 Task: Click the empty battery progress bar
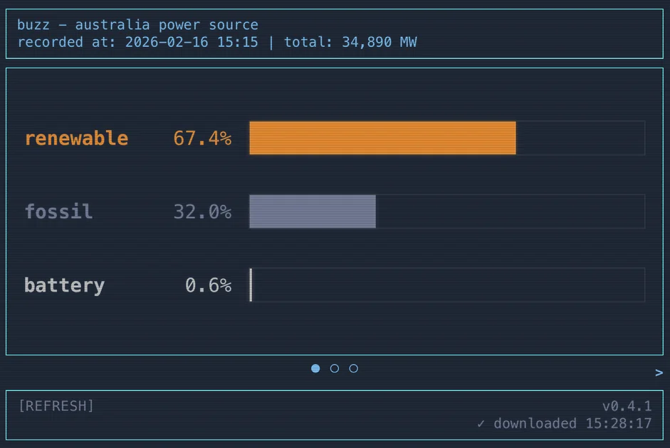coord(446,284)
